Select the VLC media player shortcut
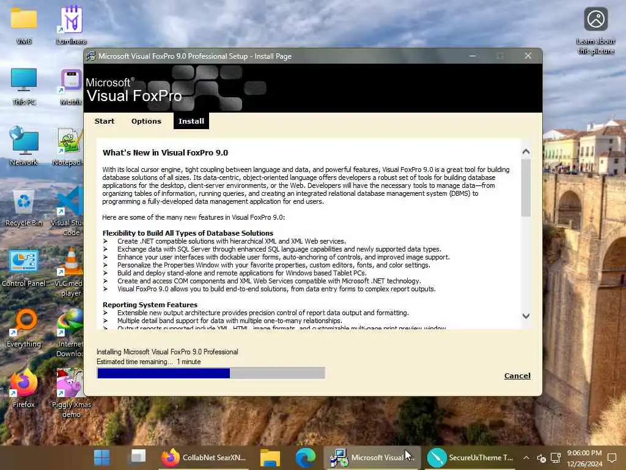The width and height of the screenshot is (626, 470). (68, 272)
